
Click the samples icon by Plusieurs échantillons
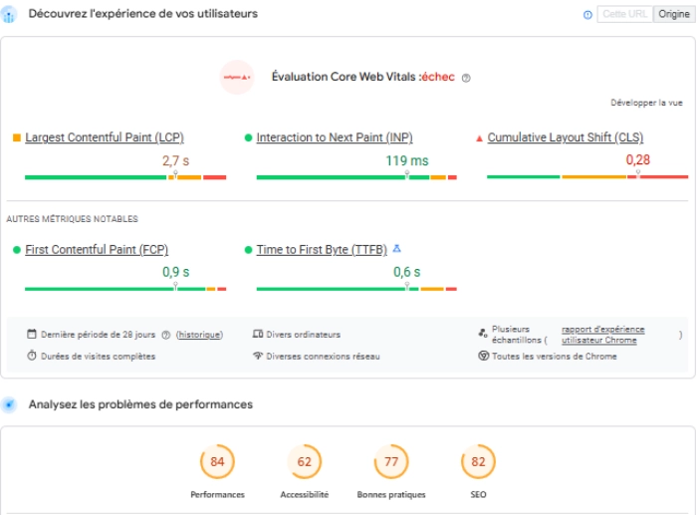[x=483, y=333]
